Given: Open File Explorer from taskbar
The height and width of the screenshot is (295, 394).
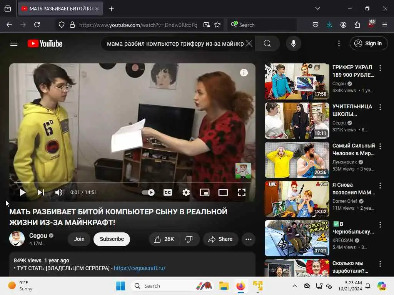Looking at the screenshot, I should pos(224,286).
